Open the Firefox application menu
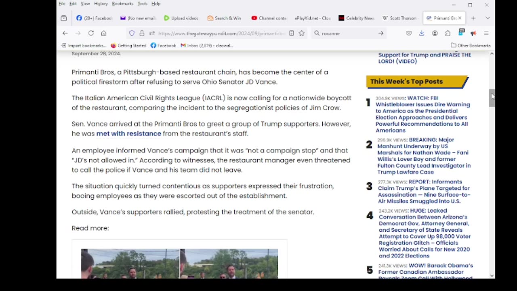 [486, 33]
